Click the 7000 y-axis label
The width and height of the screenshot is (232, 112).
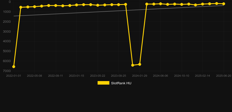tap(7, 71)
